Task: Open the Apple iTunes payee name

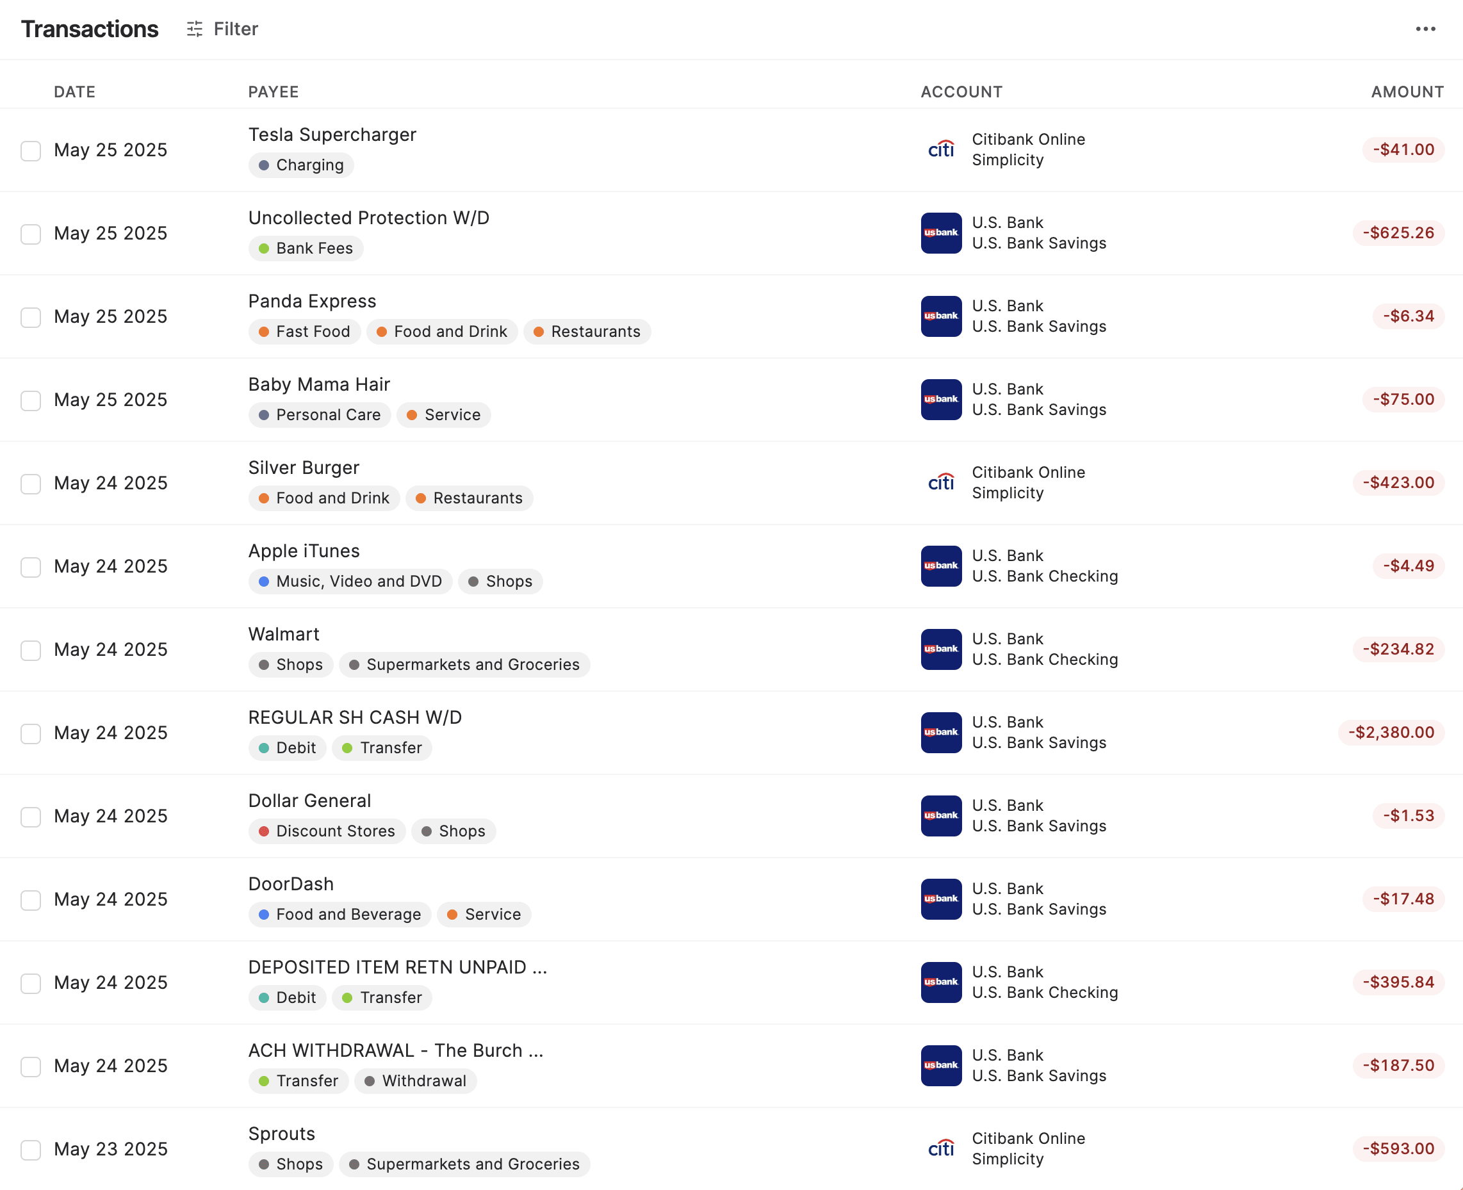Action: click(x=304, y=551)
